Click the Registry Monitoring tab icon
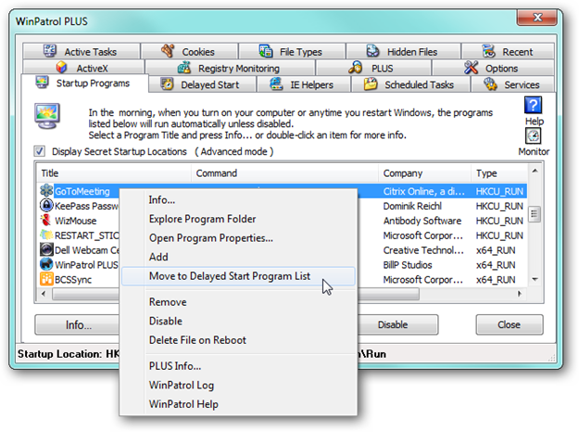Image resolution: width=579 pixels, height=432 pixels. coord(184,68)
